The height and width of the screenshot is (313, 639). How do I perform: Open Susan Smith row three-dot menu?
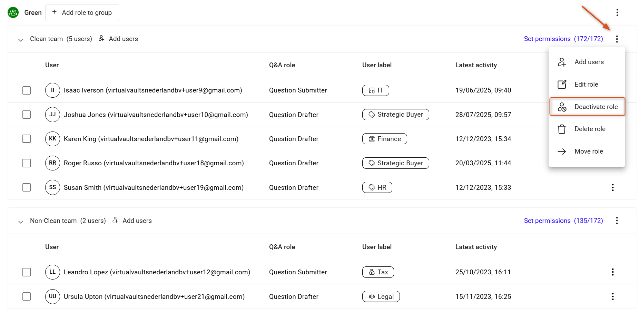click(612, 187)
